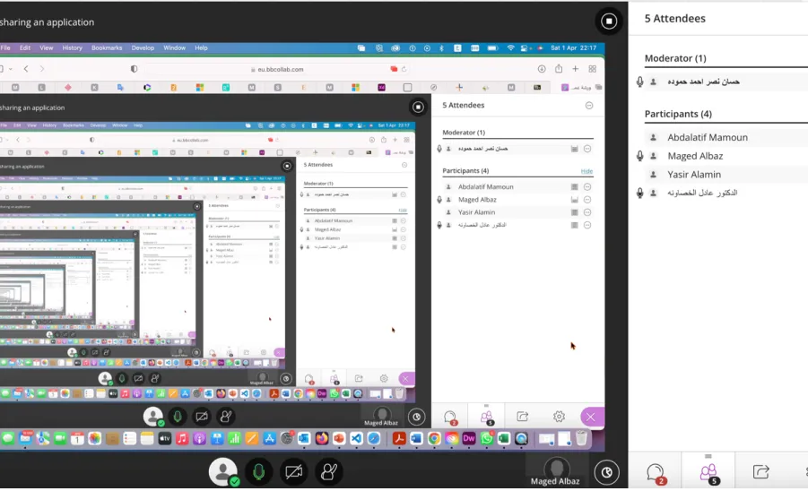This screenshot has width=808, height=491.
Task: Click the Hide link next to Participants
Action: [x=586, y=171]
